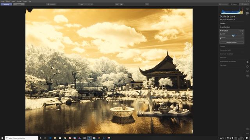Open the Fenêtre menu

pyautogui.click(x=25, y=1)
